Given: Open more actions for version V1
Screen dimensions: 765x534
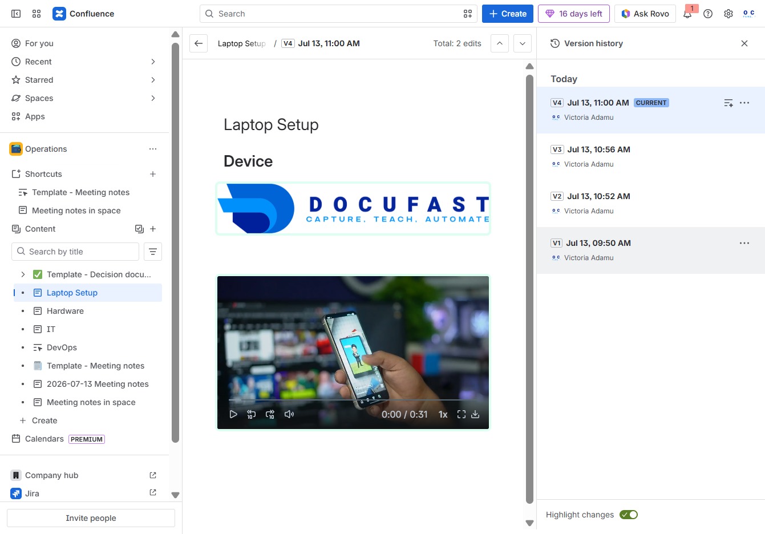Looking at the screenshot, I should 744,243.
